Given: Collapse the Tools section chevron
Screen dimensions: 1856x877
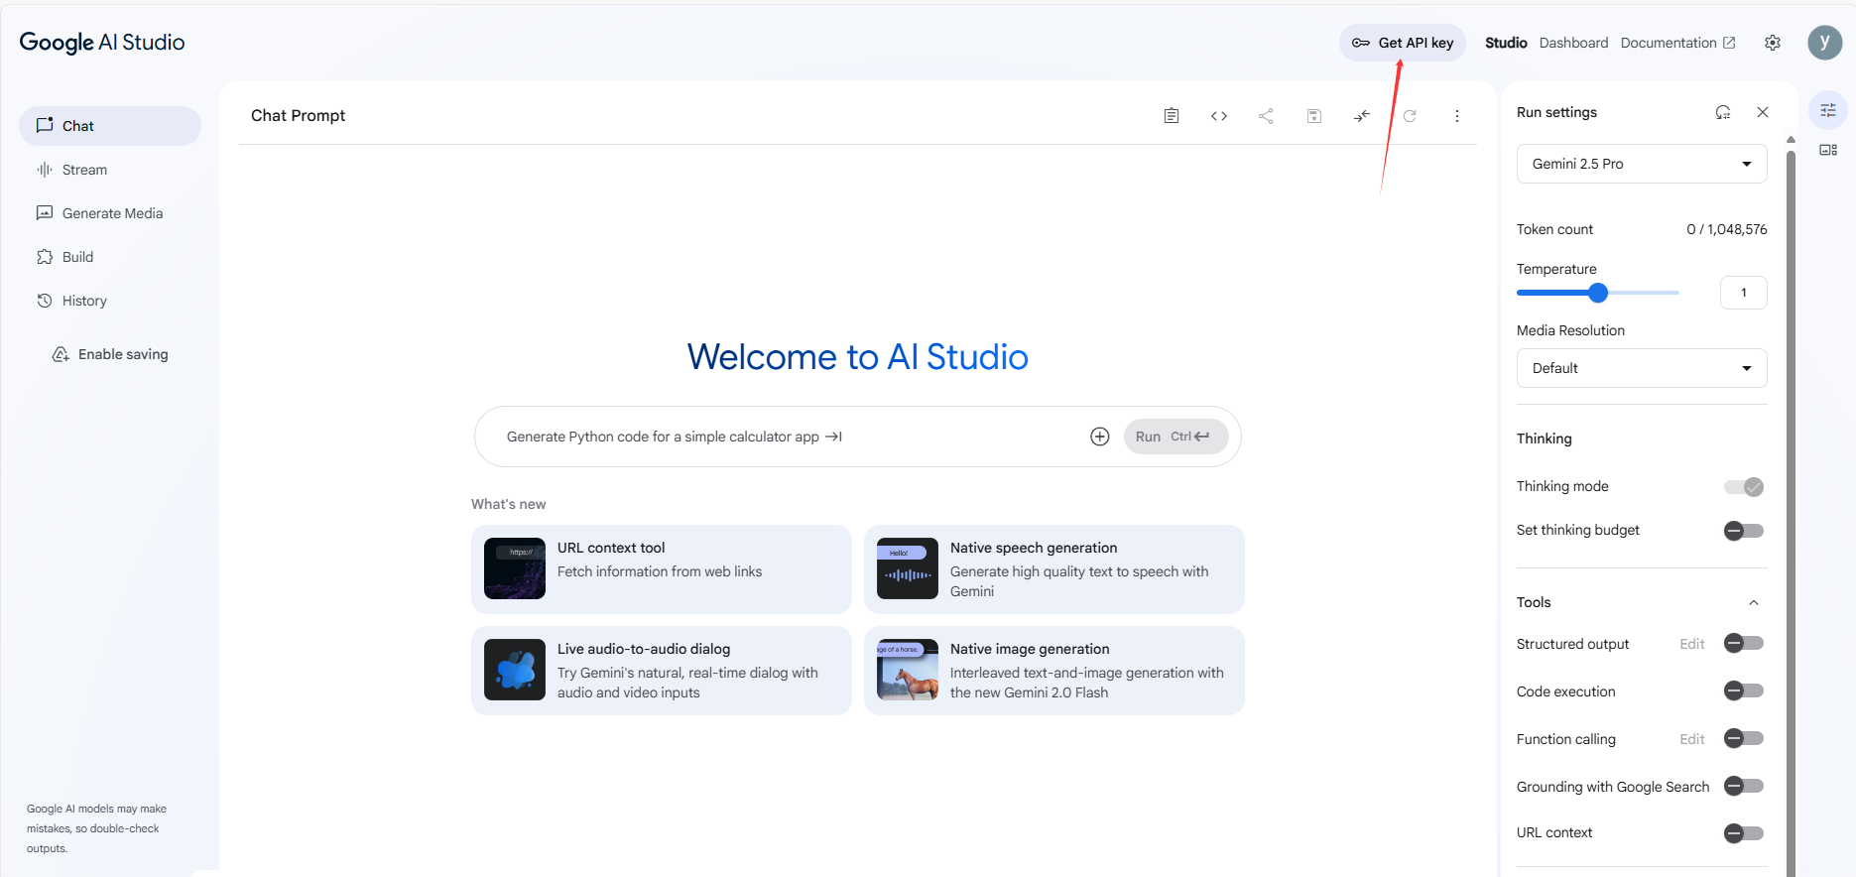Looking at the screenshot, I should [1754, 602].
